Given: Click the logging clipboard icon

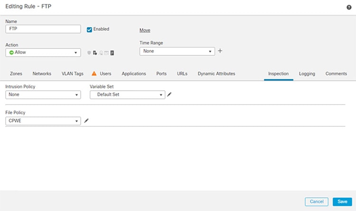Looking at the screenshot, I should click(112, 53).
